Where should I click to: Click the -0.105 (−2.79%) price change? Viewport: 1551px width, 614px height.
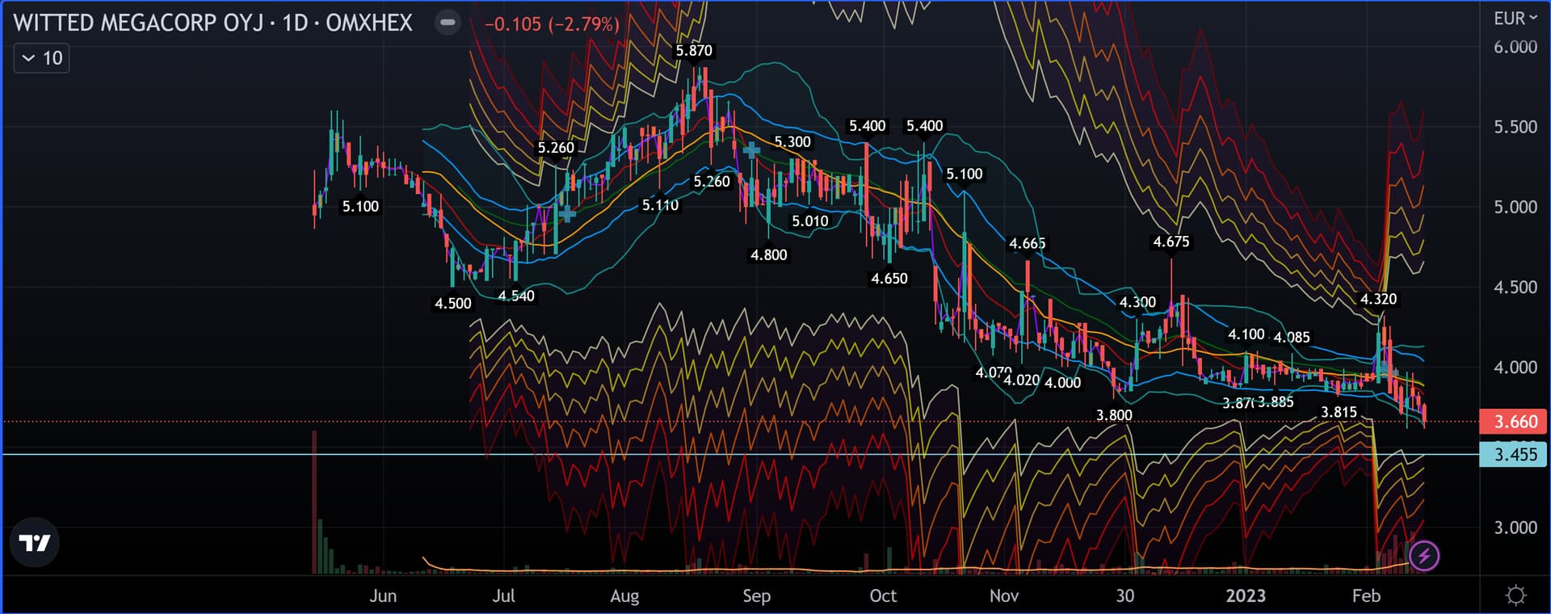click(552, 24)
